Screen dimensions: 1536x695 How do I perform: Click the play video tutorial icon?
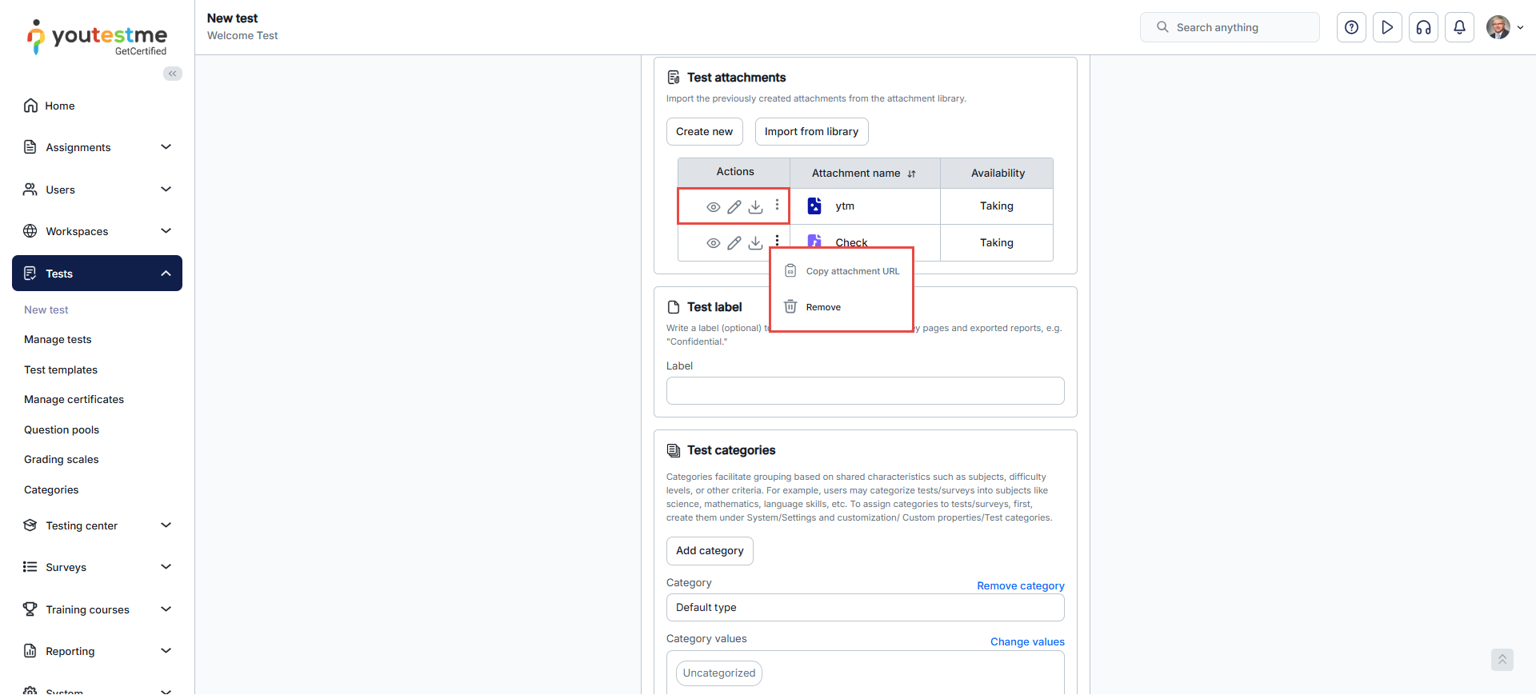pos(1387,27)
